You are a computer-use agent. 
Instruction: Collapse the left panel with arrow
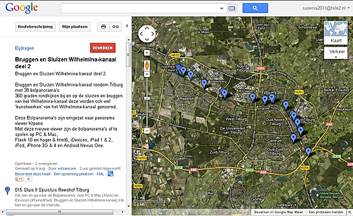(x=126, y=26)
